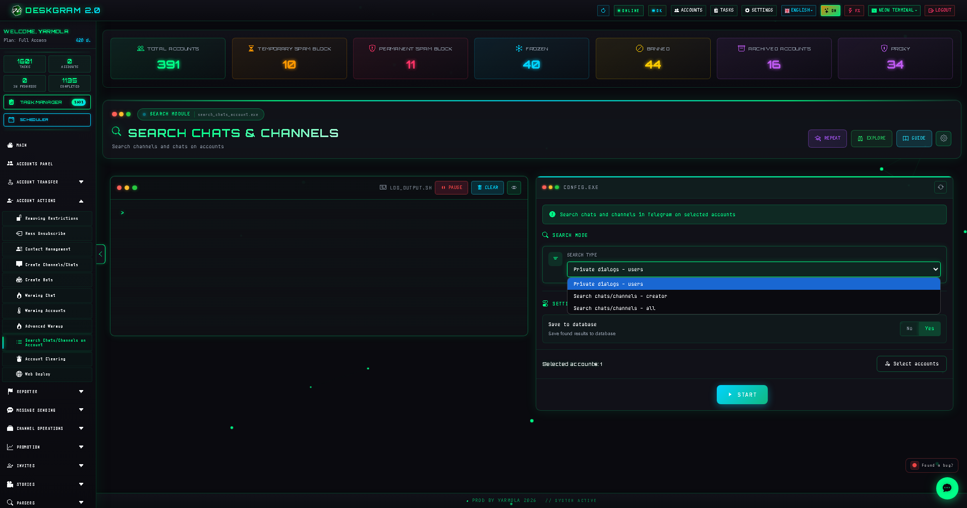Click the Advanced Warmup fire icon
Viewport: 967px width, 508px height.
[19, 326]
